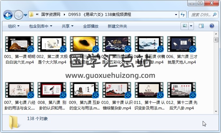Click file name 002、第二课 太极是个大火球.mp4
The width and height of the screenshot is (221, 133).
(52, 59)
